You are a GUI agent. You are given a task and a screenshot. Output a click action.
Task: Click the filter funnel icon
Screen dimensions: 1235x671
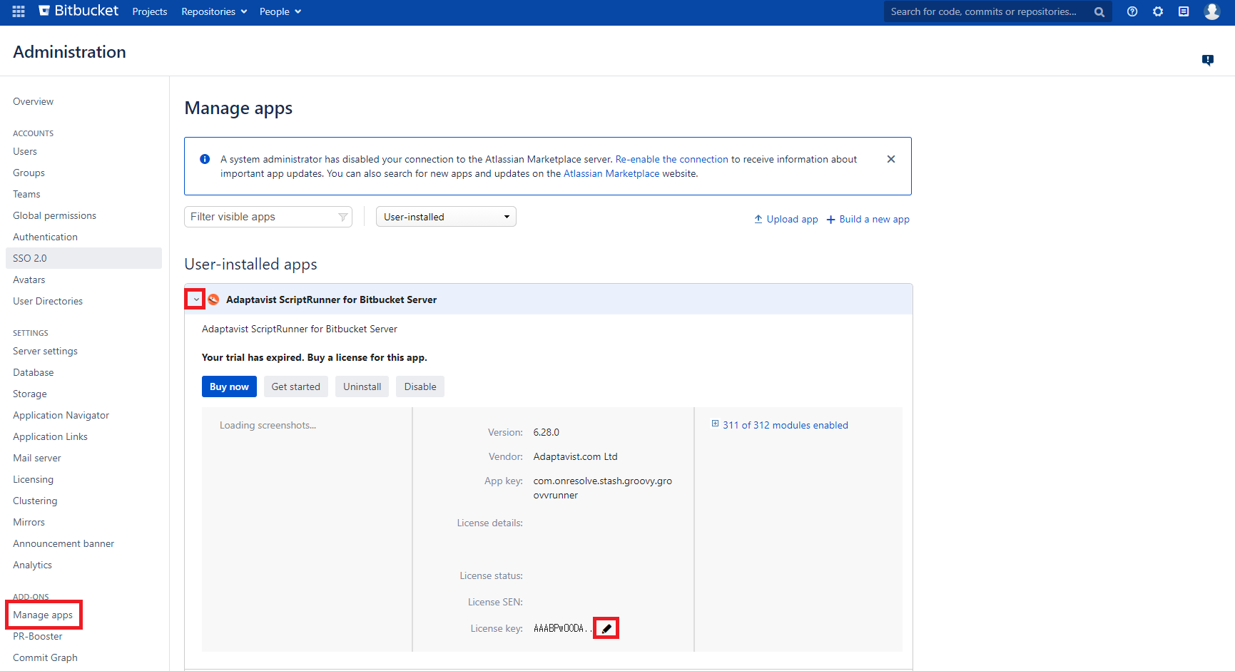tap(343, 217)
